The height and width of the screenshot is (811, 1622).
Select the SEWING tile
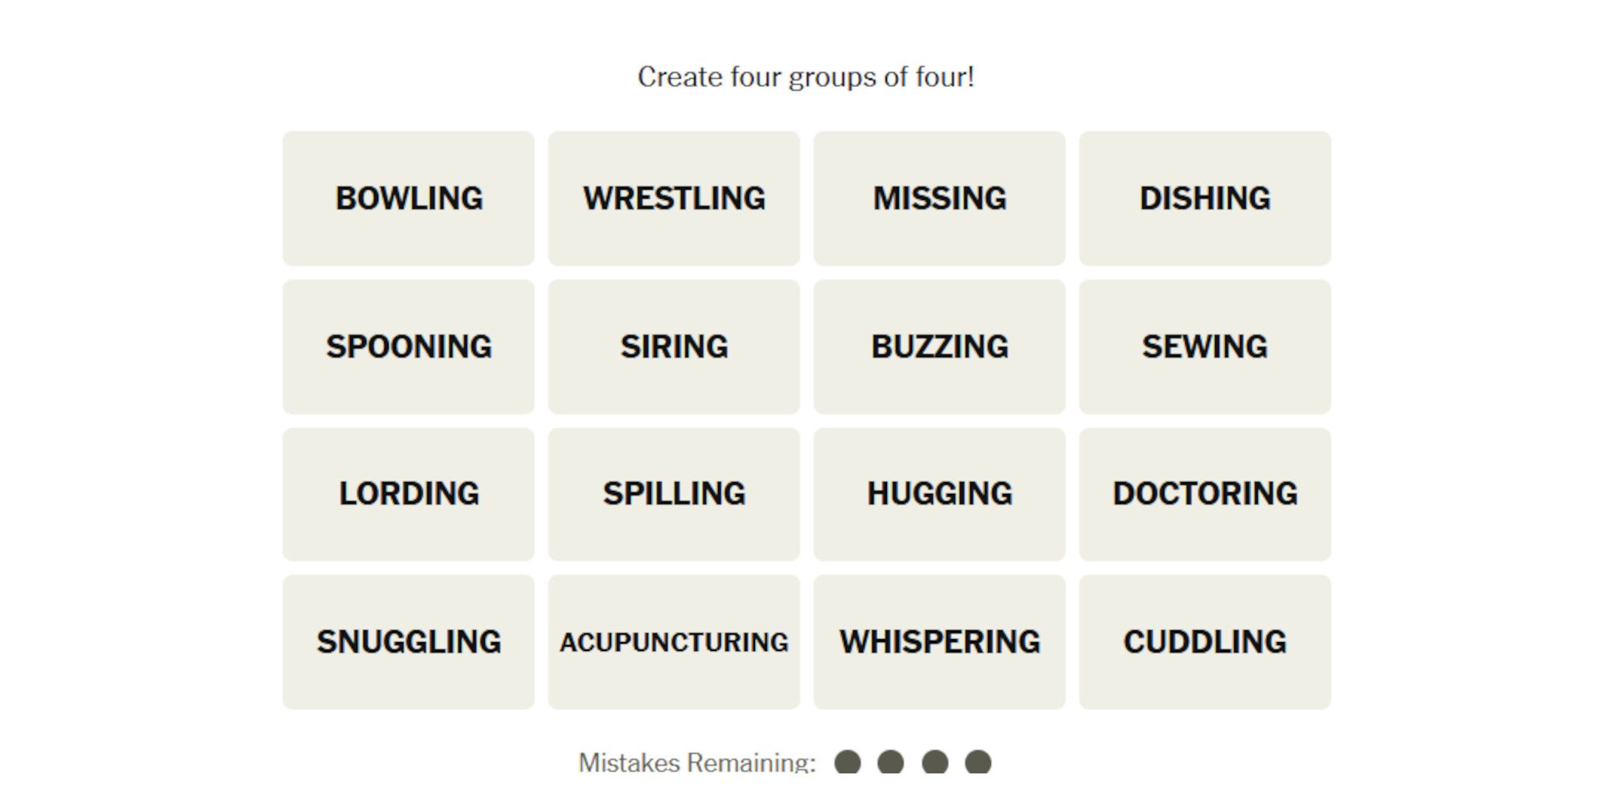pyautogui.click(x=1205, y=347)
